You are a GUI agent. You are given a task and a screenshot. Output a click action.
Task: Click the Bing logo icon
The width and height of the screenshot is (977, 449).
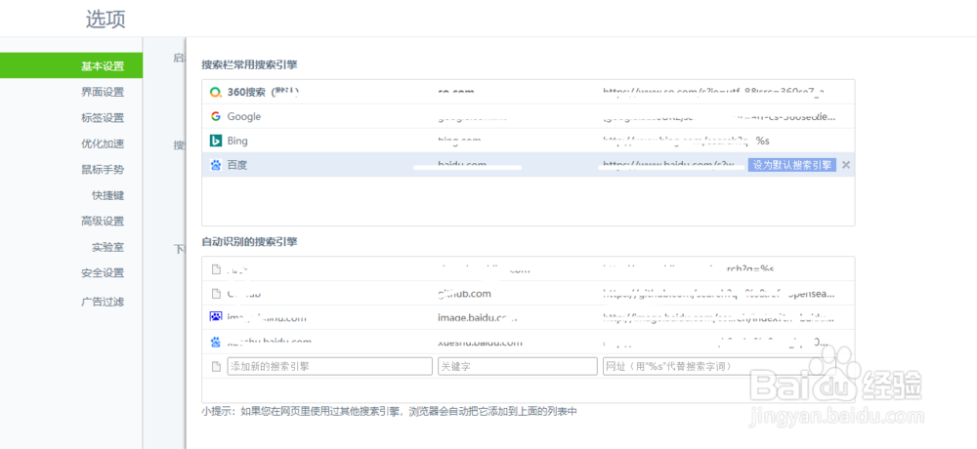point(216,141)
